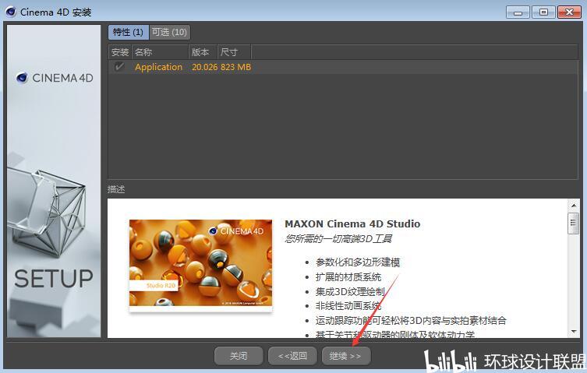Click the Cinema 4D title bar icon
Viewport: 587px width, 373px height.
(x=11, y=12)
